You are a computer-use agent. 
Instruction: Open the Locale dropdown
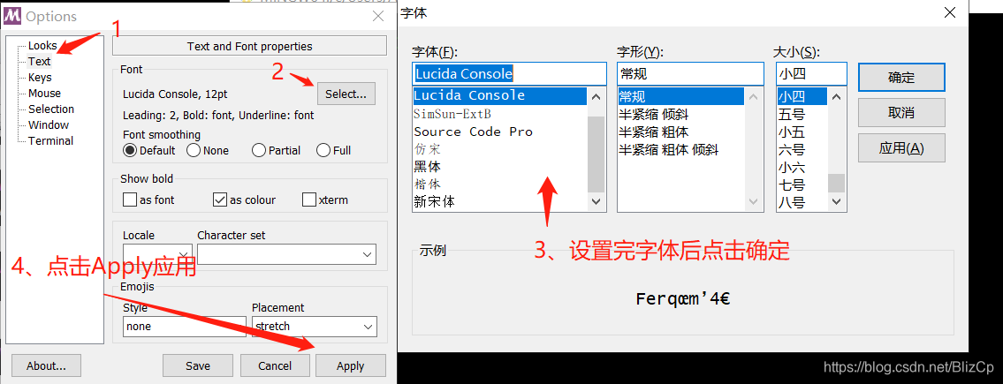(157, 253)
